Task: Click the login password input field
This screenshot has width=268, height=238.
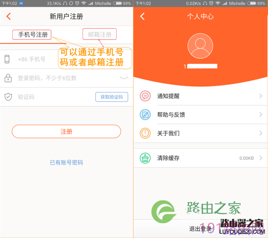Action: click(47, 78)
